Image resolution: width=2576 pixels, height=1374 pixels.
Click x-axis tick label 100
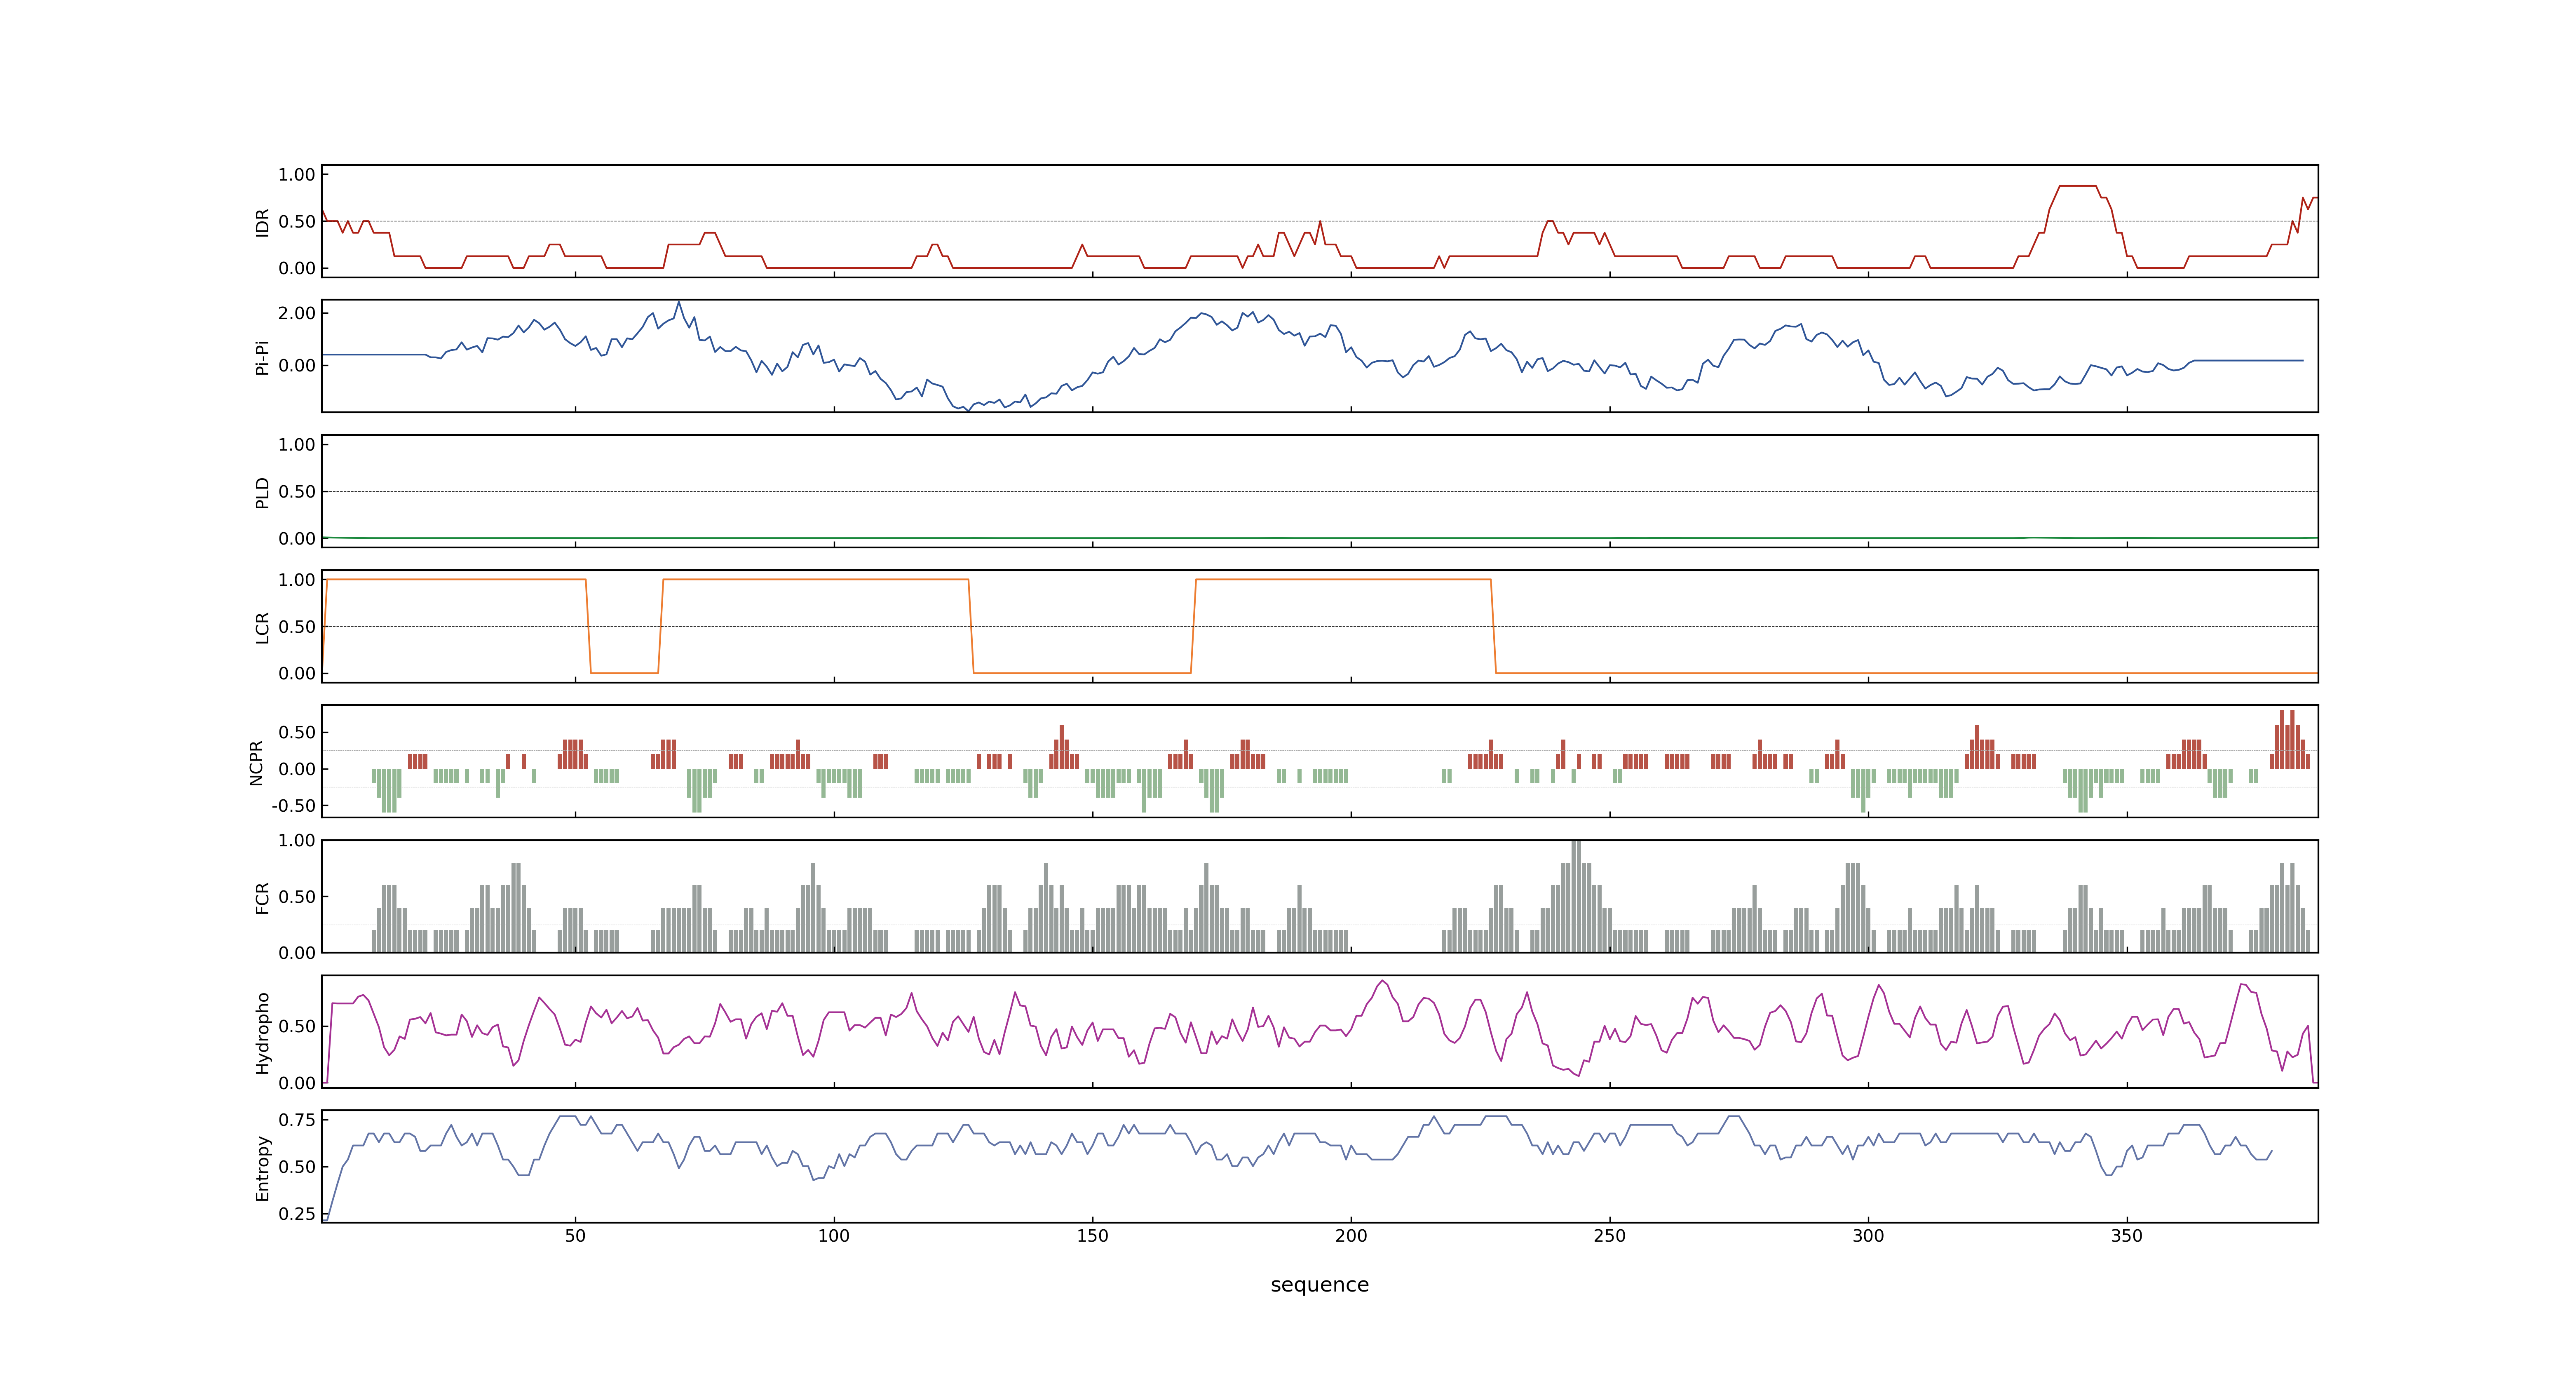point(834,1236)
